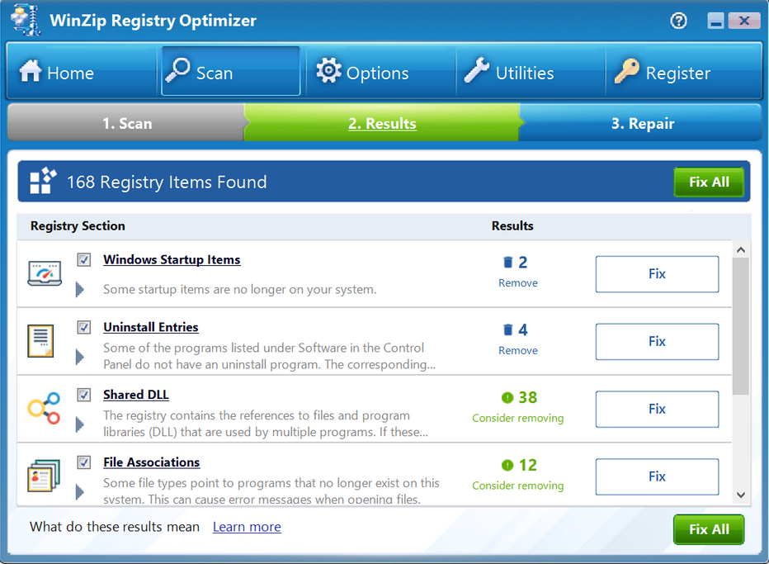Click the Registry Section column header

[x=78, y=225]
